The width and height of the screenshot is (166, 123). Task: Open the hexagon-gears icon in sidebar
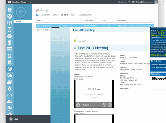pyautogui.click(x=9, y=108)
